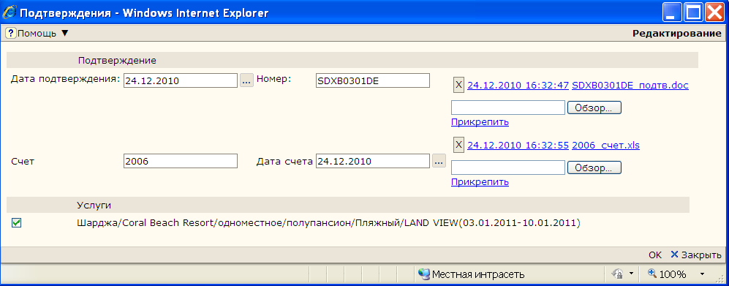
Task: Click the Дата счета date field
Action: point(372,162)
